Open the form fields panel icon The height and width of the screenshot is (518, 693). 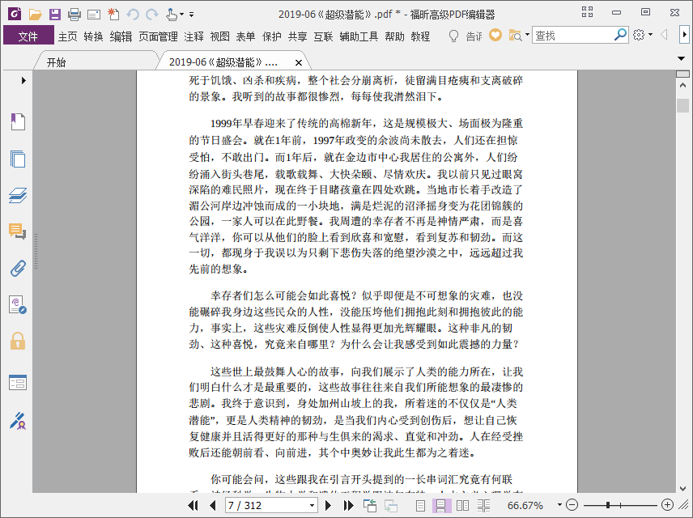pyautogui.click(x=18, y=382)
